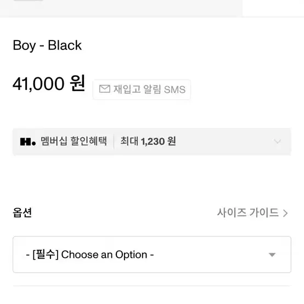Click the 옵션 section heading

22,213
